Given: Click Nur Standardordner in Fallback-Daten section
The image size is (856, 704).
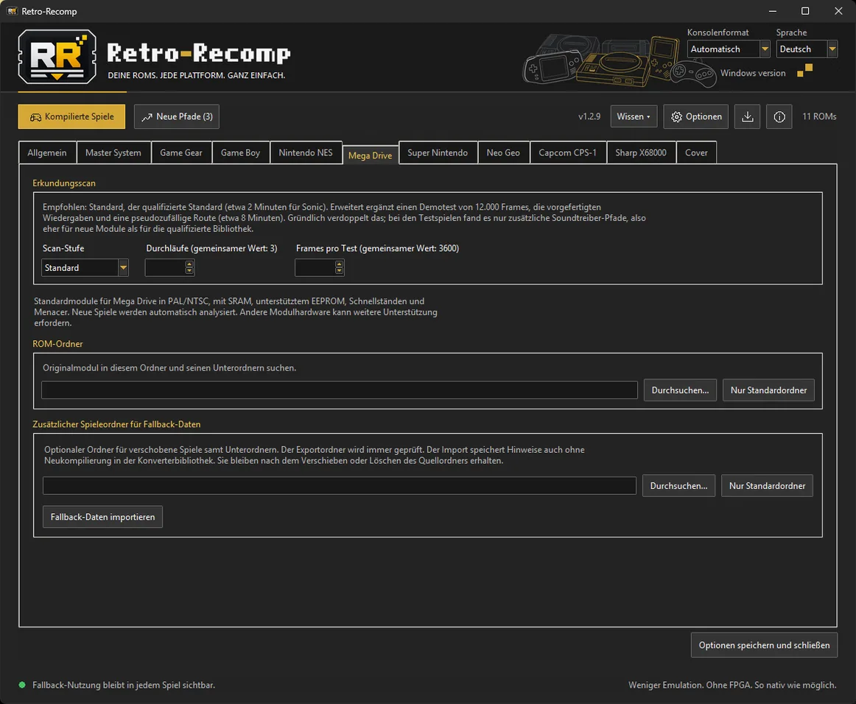Looking at the screenshot, I should (x=767, y=486).
